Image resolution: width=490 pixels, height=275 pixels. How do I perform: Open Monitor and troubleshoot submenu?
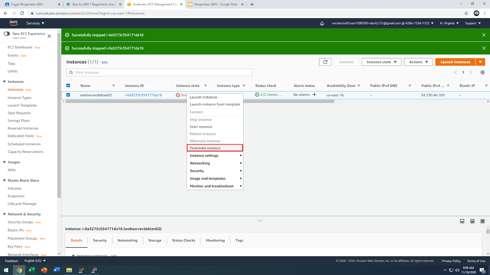[215, 186]
